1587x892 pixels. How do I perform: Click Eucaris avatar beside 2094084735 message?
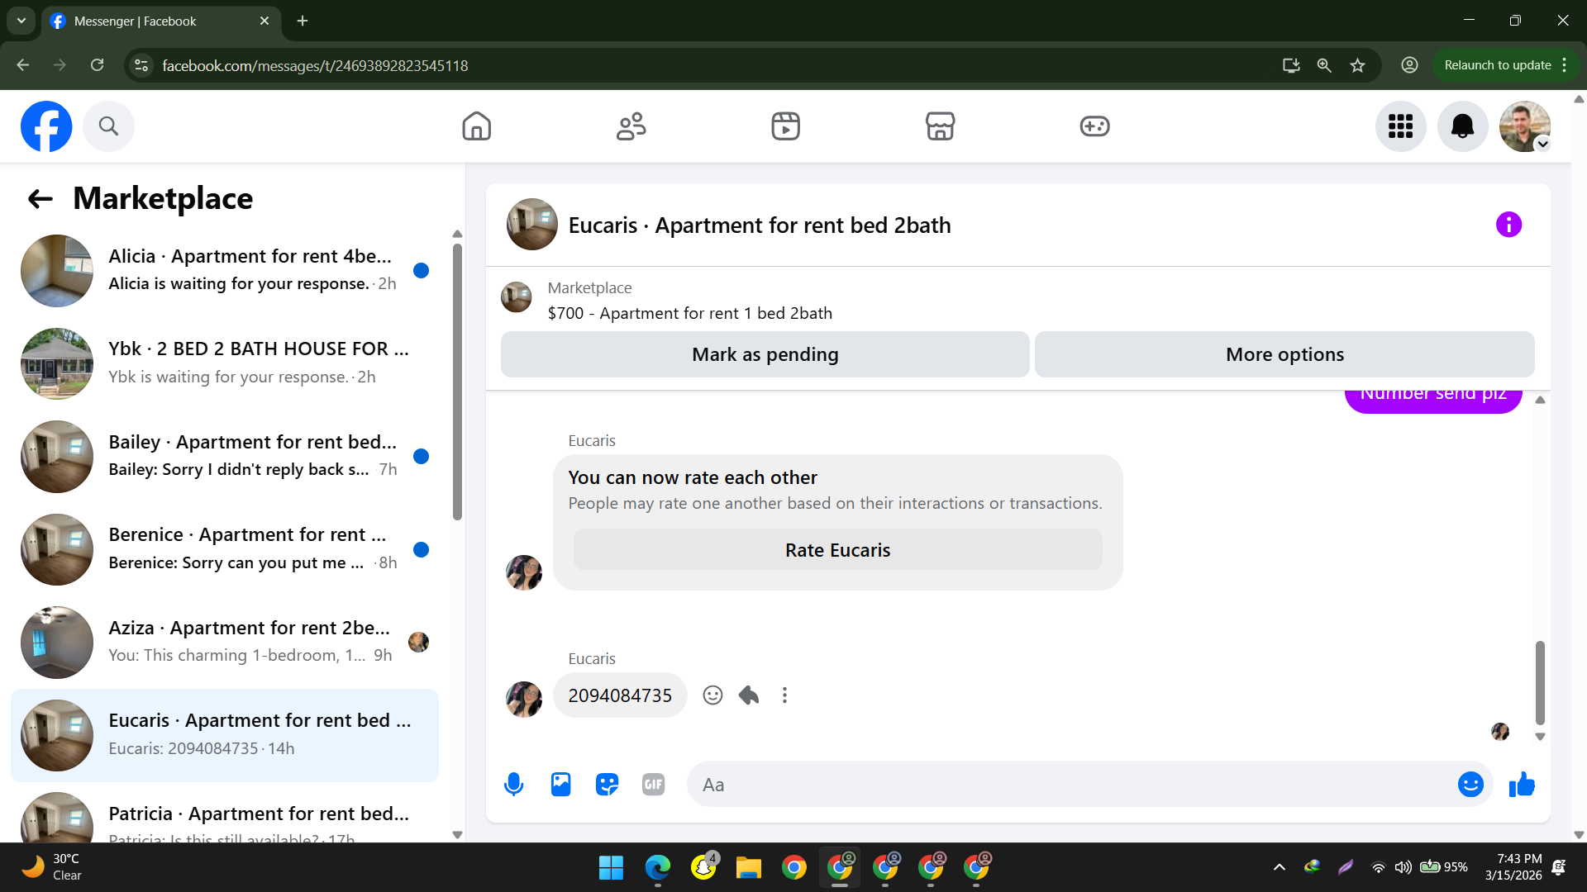(524, 699)
